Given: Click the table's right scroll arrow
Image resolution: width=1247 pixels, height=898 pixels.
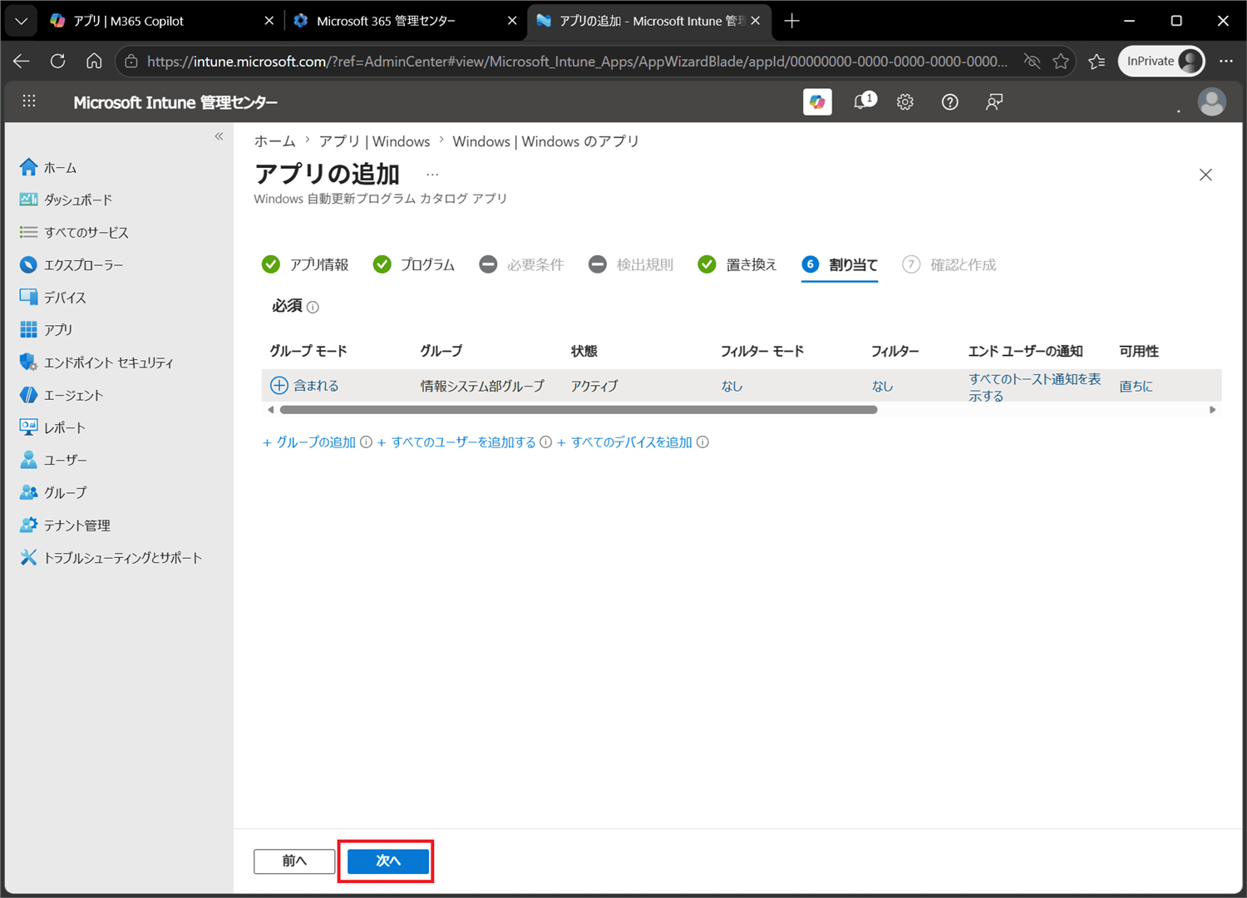Looking at the screenshot, I should 1212,410.
